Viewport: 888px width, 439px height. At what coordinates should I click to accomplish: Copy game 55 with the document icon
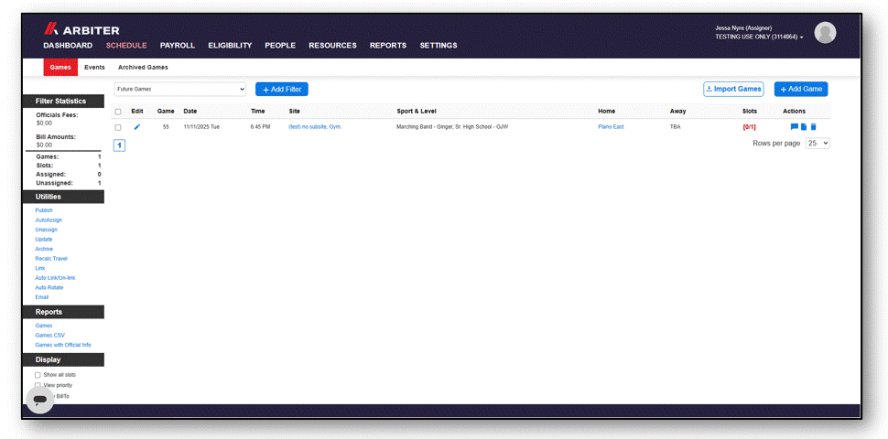click(x=804, y=127)
